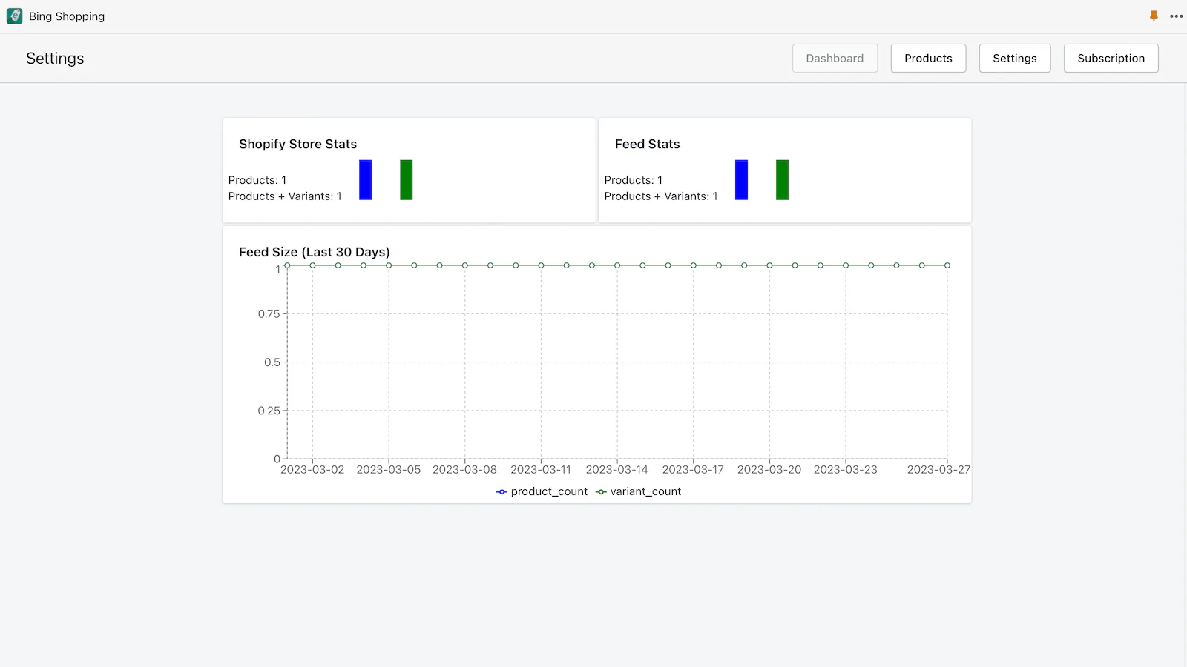Click the orange pin icon
The width and height of the screenshot is (1187, 667).
[x=1153, y=16]
